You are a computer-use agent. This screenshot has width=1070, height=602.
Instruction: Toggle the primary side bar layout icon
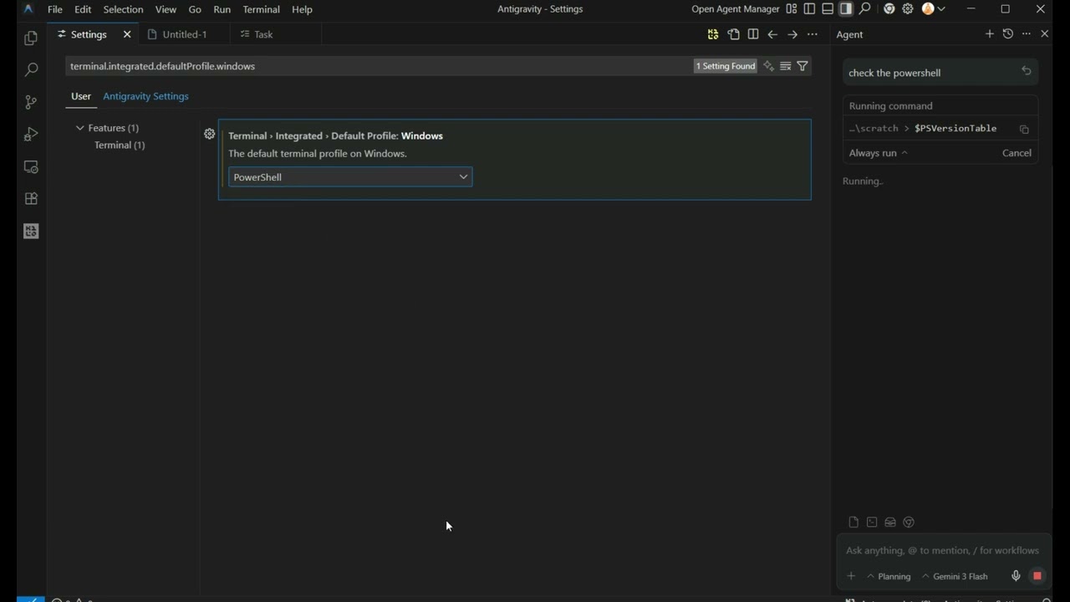click(x=809, y=9)
